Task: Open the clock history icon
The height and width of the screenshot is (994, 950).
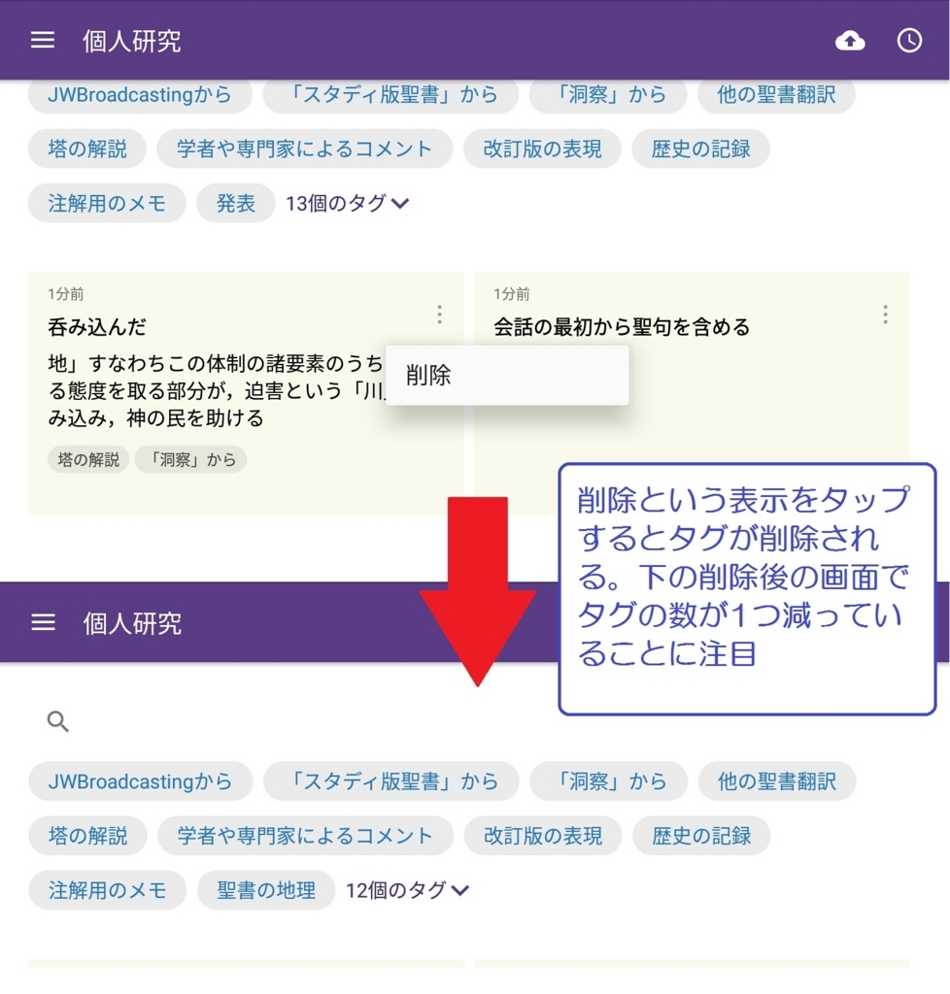Action: coord(909,41)
